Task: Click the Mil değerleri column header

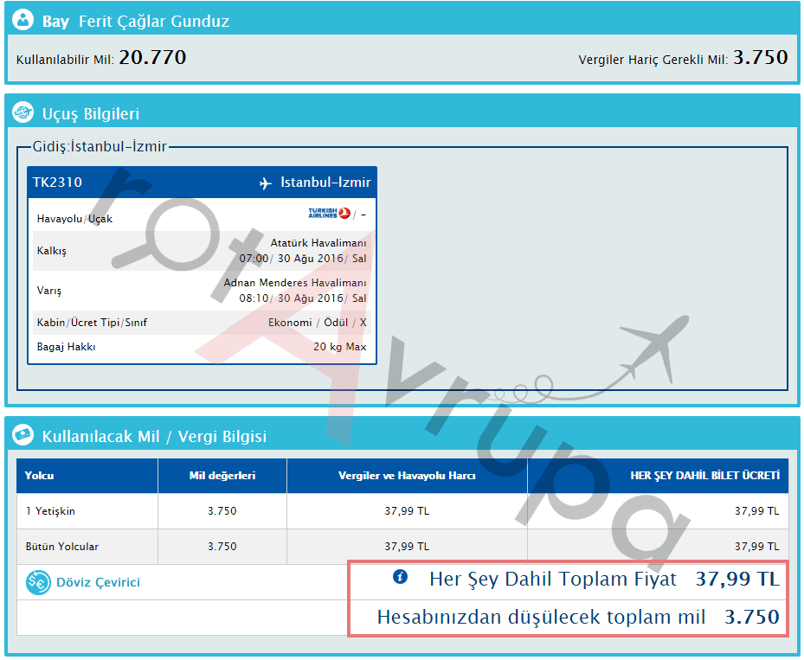Action: tap(222, 476)
